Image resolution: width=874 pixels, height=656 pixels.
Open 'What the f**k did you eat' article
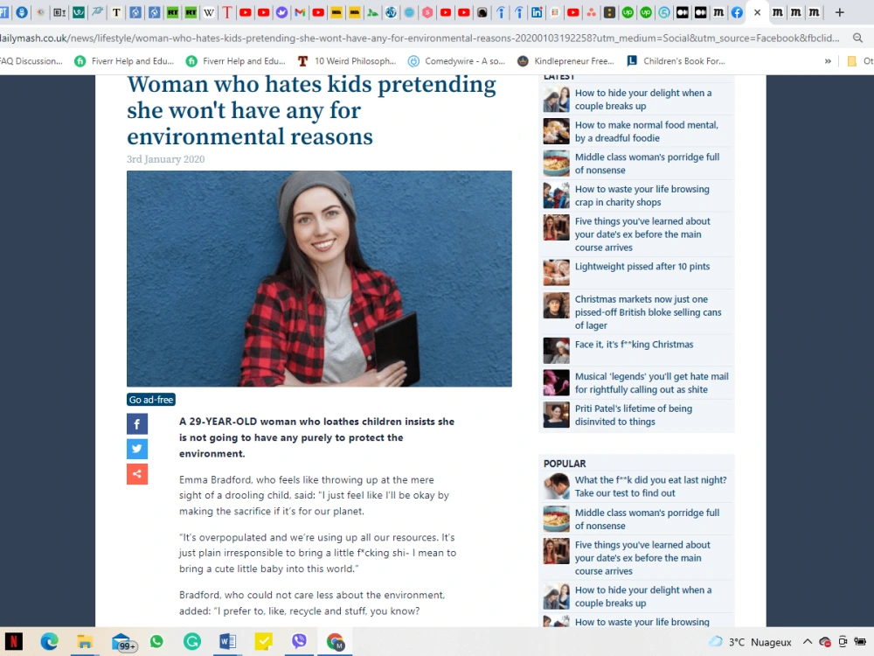pyautogui.click(x=650, y=486)
